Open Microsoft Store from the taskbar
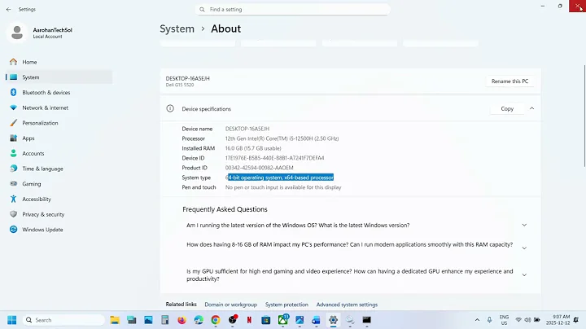The image size is (586, 329). coord(265,320)
